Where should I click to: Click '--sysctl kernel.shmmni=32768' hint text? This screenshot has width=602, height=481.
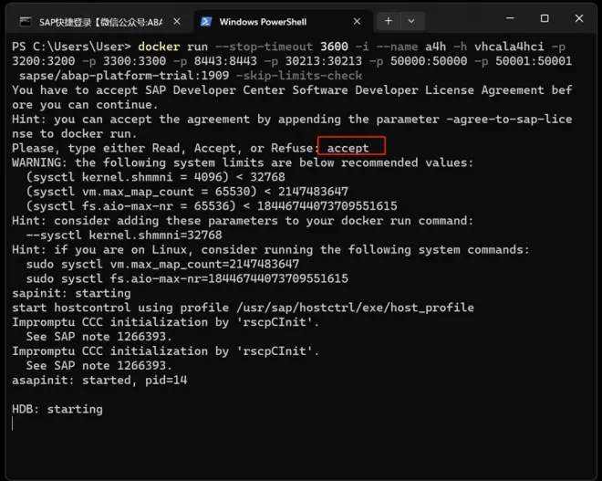pos(124,235)
